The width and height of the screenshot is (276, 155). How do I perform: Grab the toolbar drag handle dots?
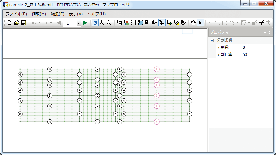tap(4, 23)
